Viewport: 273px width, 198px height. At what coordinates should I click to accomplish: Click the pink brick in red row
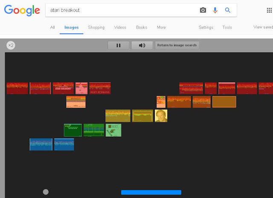[81, 88]
